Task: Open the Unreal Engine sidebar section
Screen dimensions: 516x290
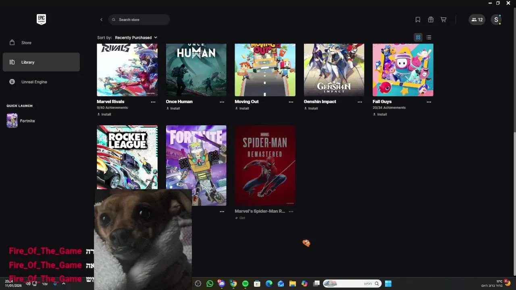Action: [x=41, y=82]
